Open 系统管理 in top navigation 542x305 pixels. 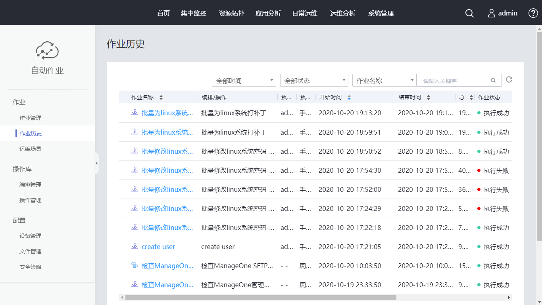pyautogui.click(x=381, y=13)
